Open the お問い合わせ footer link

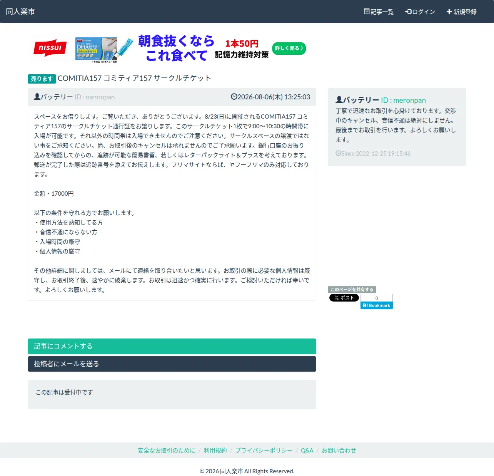tap(339, 451)
